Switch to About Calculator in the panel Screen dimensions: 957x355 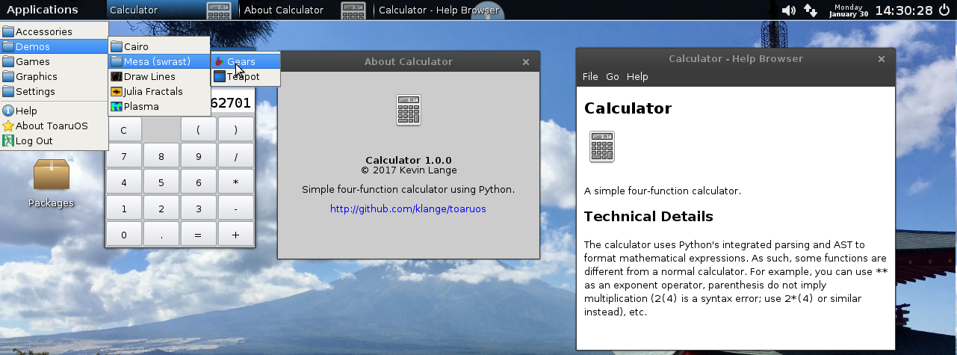(306, 10)
